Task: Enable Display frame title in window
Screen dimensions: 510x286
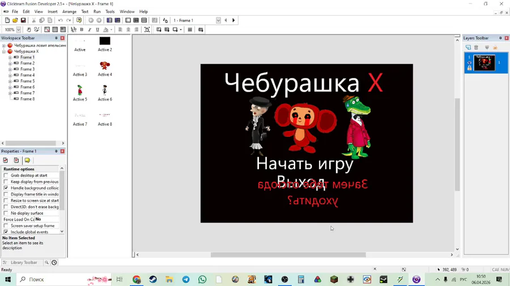Action: coord(6,194)
